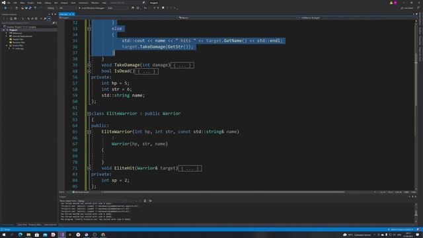
Task: Select Header Files folder in Solution Explorer
Action: coord(18,40)
